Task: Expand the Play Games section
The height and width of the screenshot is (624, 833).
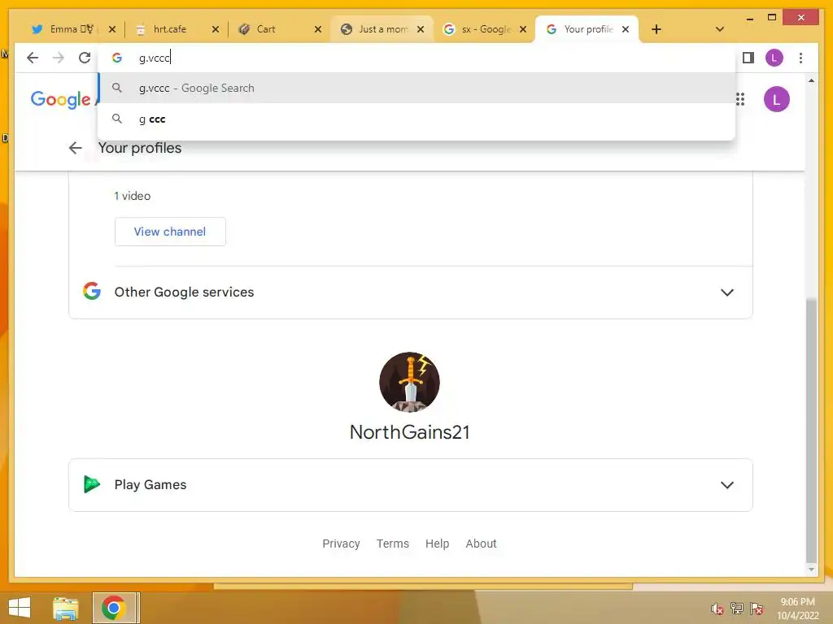Action: [x=410, y=485]
